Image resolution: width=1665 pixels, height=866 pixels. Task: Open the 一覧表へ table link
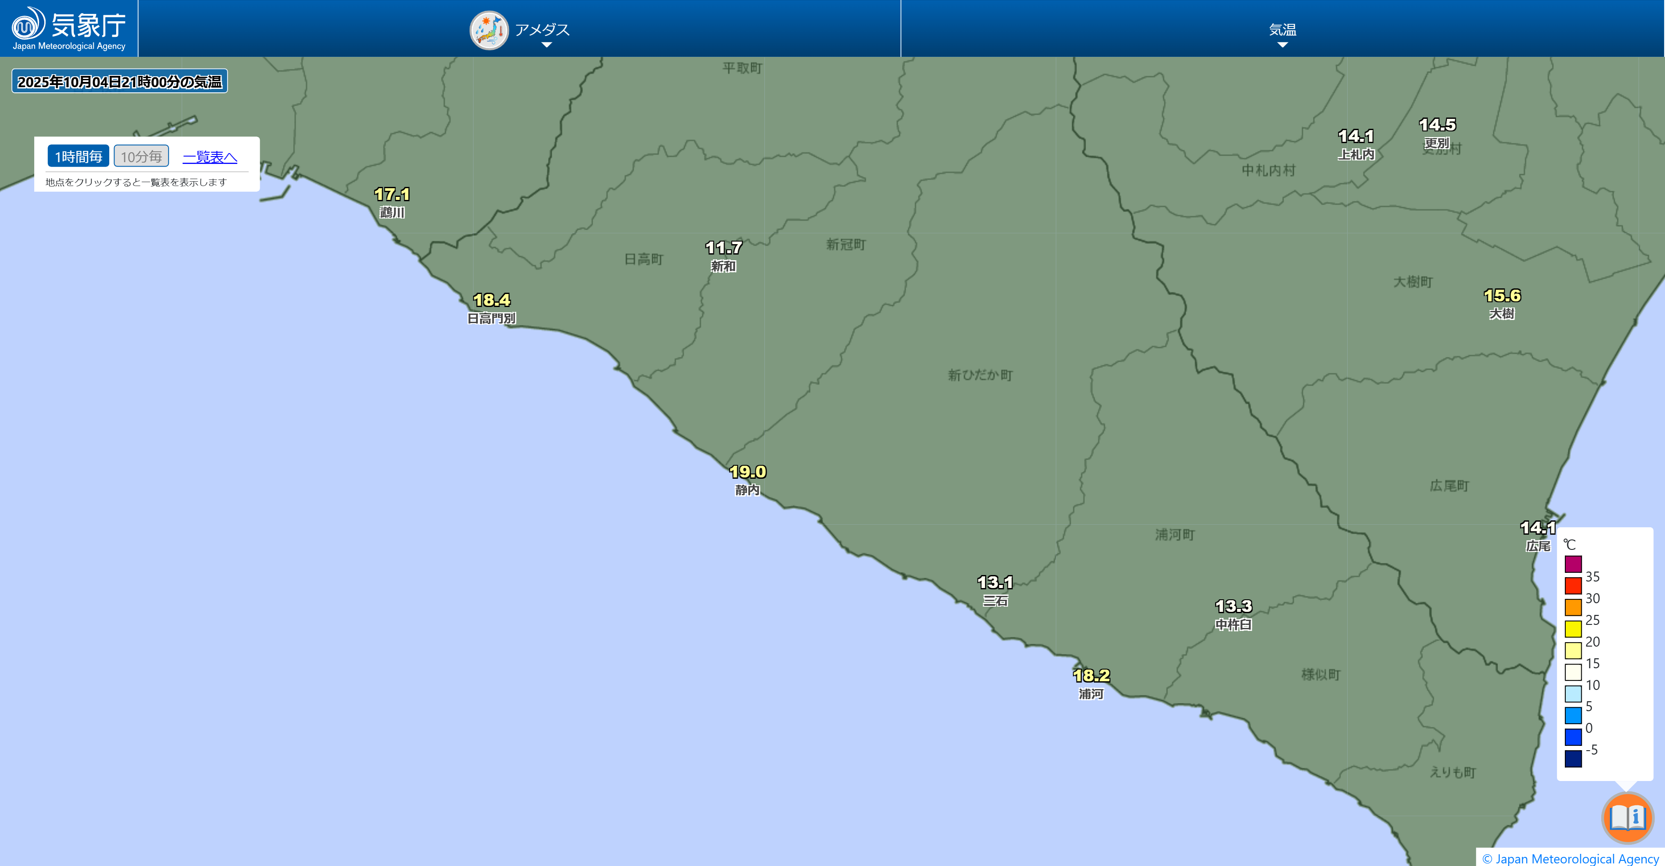click(x=209, y=157)
